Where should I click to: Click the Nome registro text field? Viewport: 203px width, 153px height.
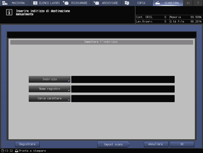click(123, 89)
